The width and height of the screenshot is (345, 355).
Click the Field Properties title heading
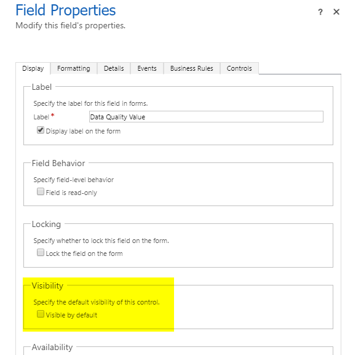tap(65, 10)
